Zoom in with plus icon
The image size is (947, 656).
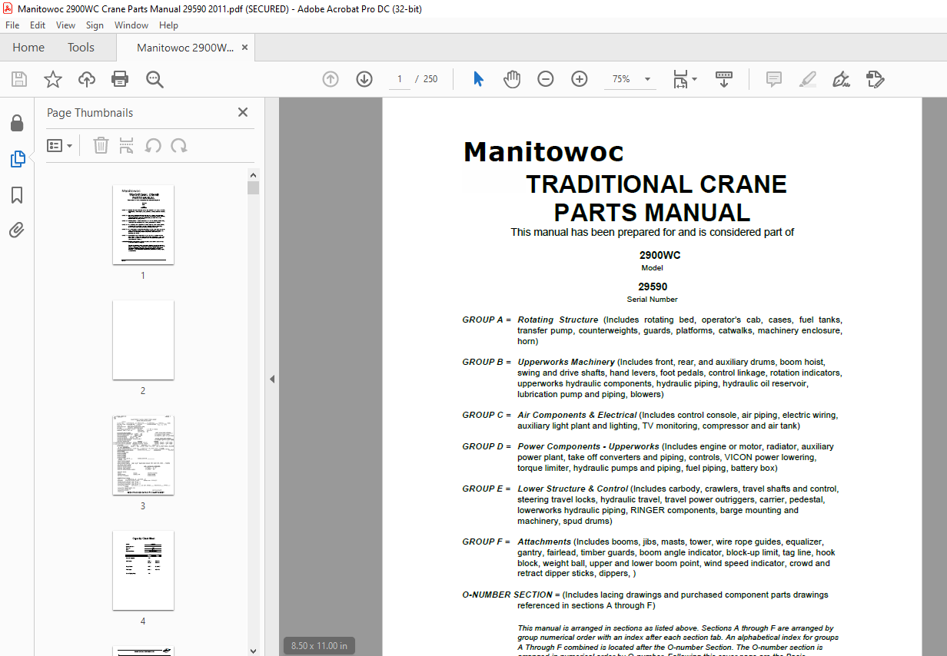point(580,79)
